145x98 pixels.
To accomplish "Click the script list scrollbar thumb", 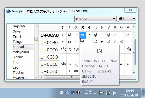I will pos(37,39).
